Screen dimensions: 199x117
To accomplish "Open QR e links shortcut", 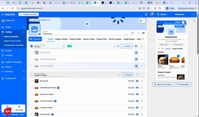I will coord(19,108).
